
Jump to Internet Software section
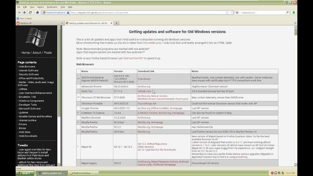[x=28, y=70]
